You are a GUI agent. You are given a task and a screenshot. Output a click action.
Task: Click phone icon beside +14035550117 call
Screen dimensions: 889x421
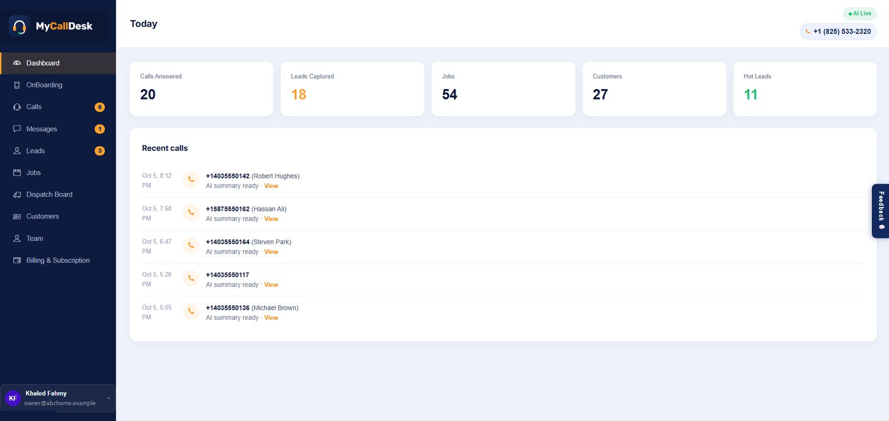191,278
